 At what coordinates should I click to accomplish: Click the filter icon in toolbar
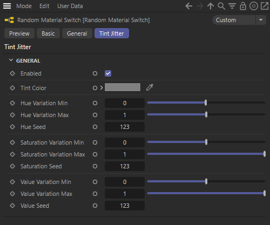pyautogui.click(x=232, y=6)
